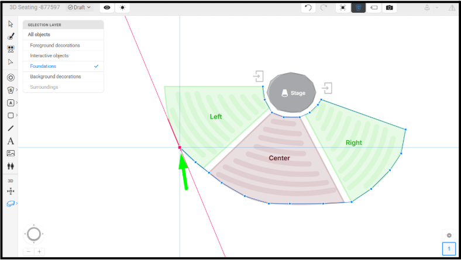
Task: Select the Foreground decorations layer
Action: click(63, 45)
